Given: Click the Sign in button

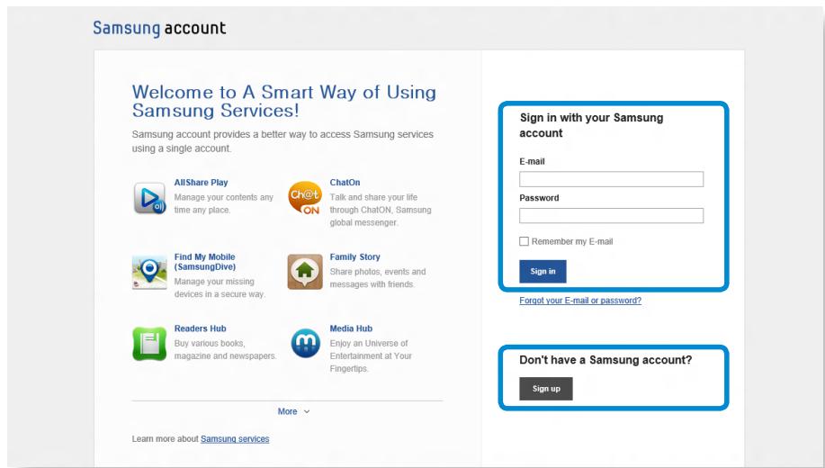Looking at the screenshot, I should click(x=543, y=271).
